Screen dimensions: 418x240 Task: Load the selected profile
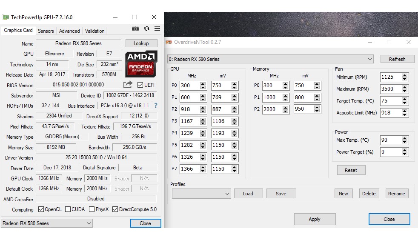click(x=248, y=194)
